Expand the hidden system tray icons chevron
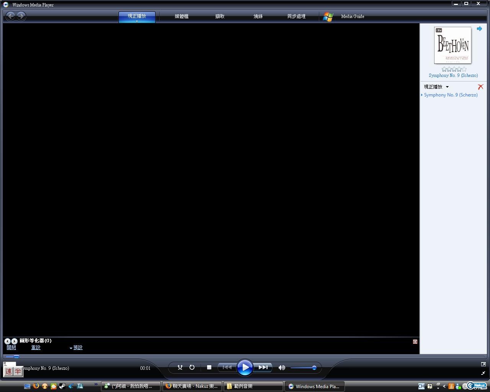Image resolution: width=490 pixels, height=392 pixels. 444,386
